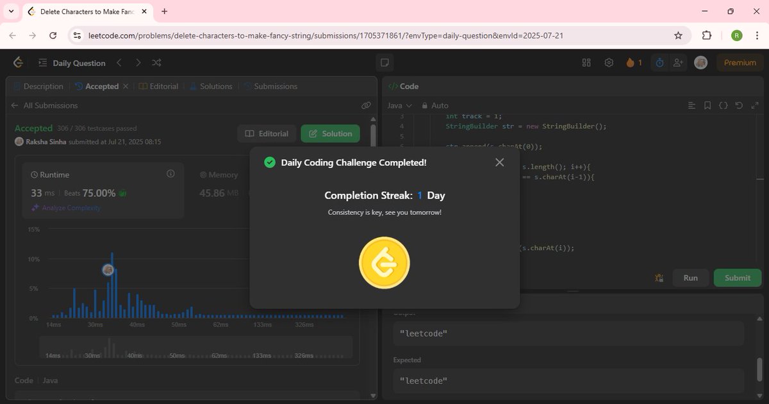769x404 pixels.
Task: Click the gold LeetCoin image
Action: click(384, 263)
